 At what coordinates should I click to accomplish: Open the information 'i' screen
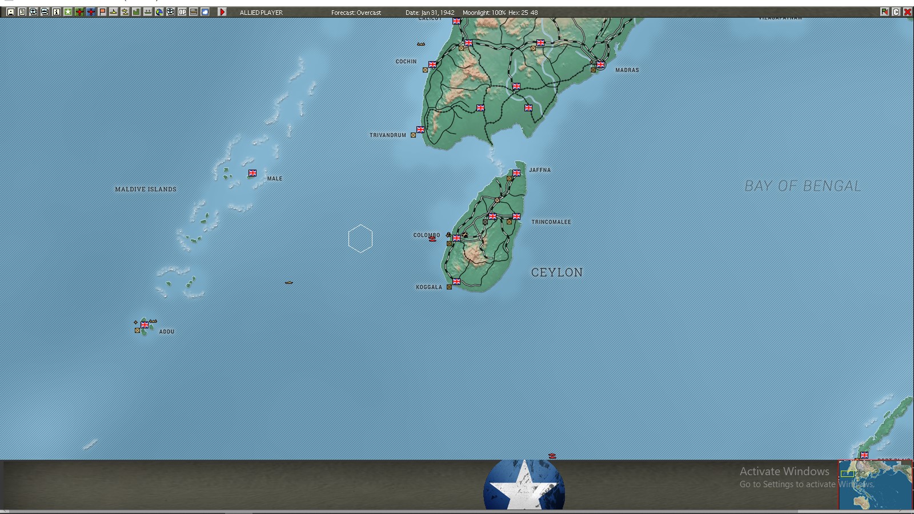click(57, 12)
